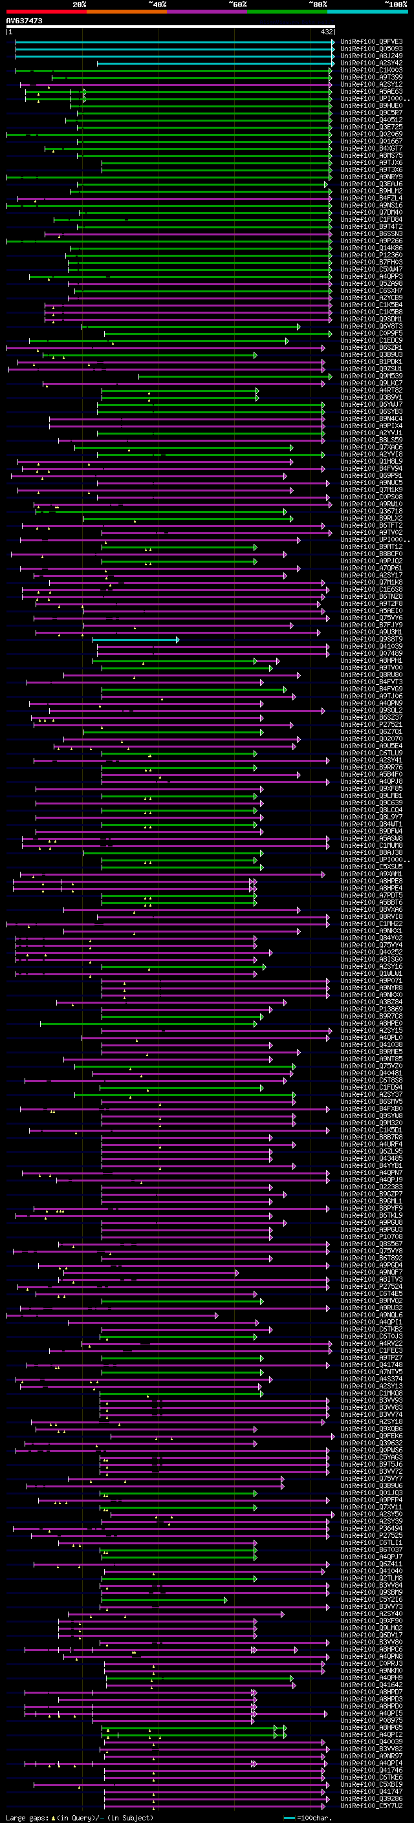414x1823 pixels.
Task: Click the UniRef100_Q40512 label
Action: coord(371,120)
